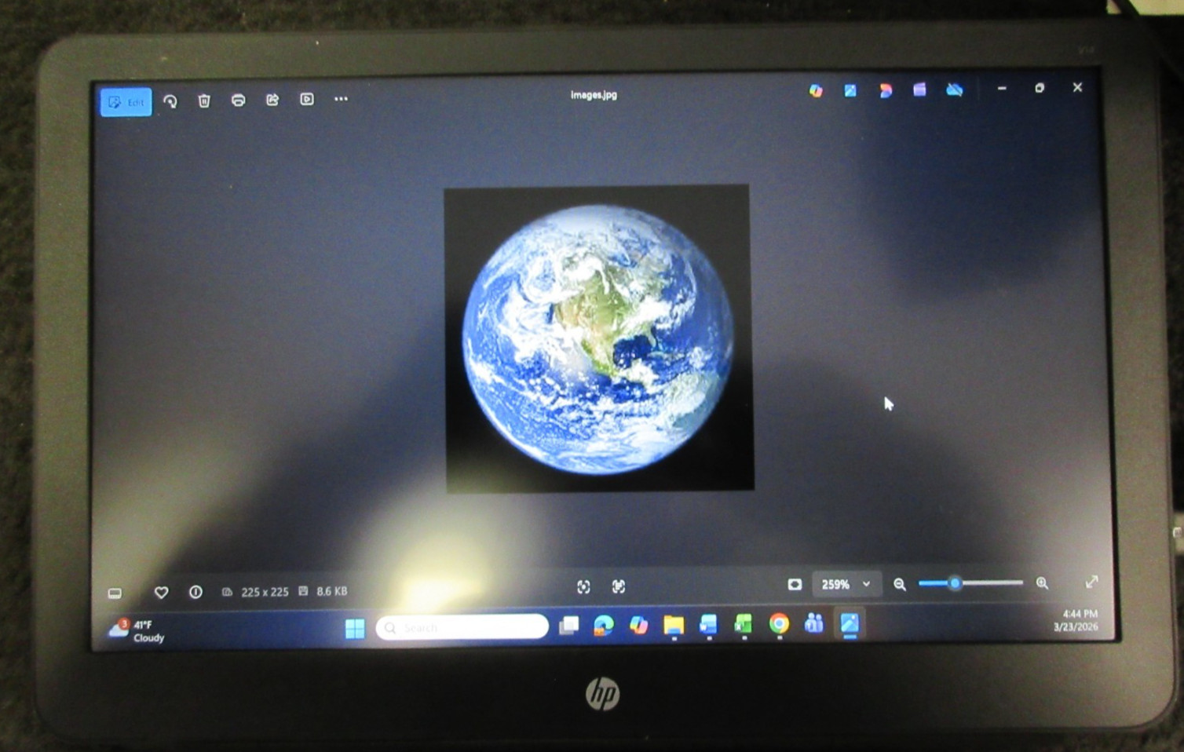
Task: Switch to Word on the taskbar
Action: pyautogui.click(x=708, y=624)
